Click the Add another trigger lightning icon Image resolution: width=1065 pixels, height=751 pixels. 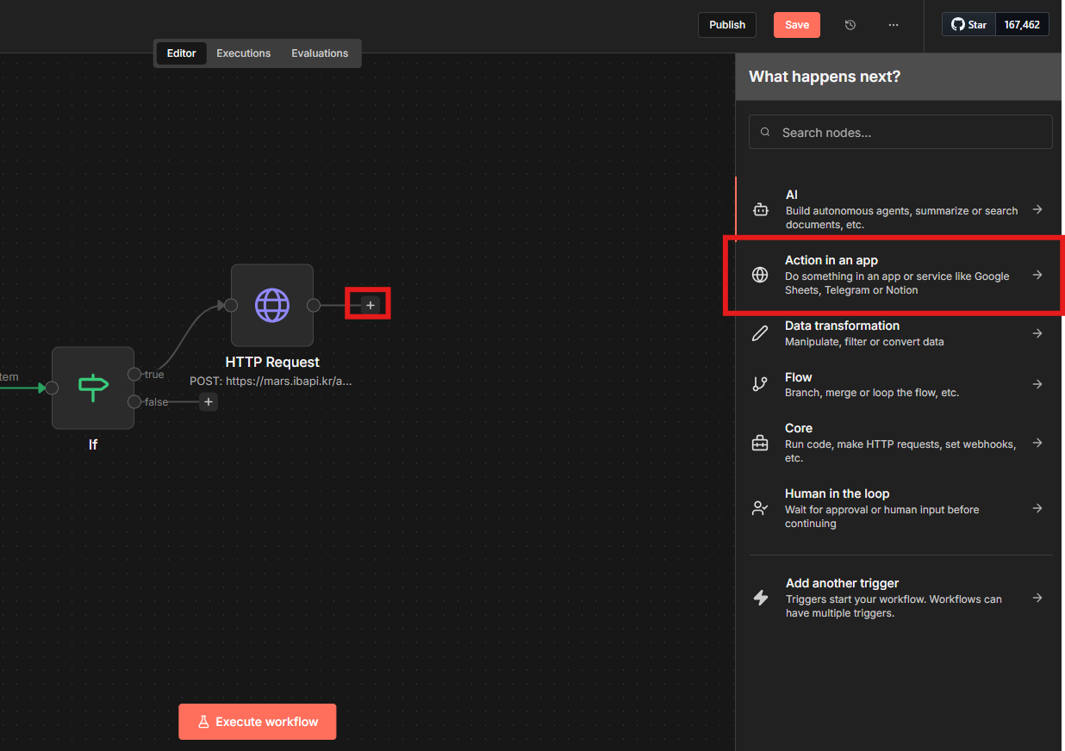[x=760, y=598]
